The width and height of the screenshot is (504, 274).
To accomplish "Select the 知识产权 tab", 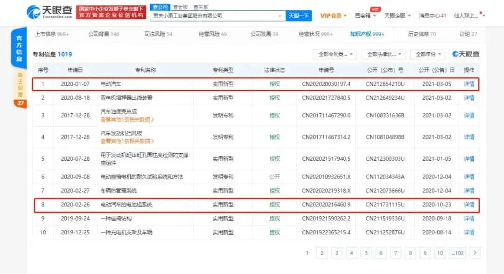I will (x=367, y=34).
